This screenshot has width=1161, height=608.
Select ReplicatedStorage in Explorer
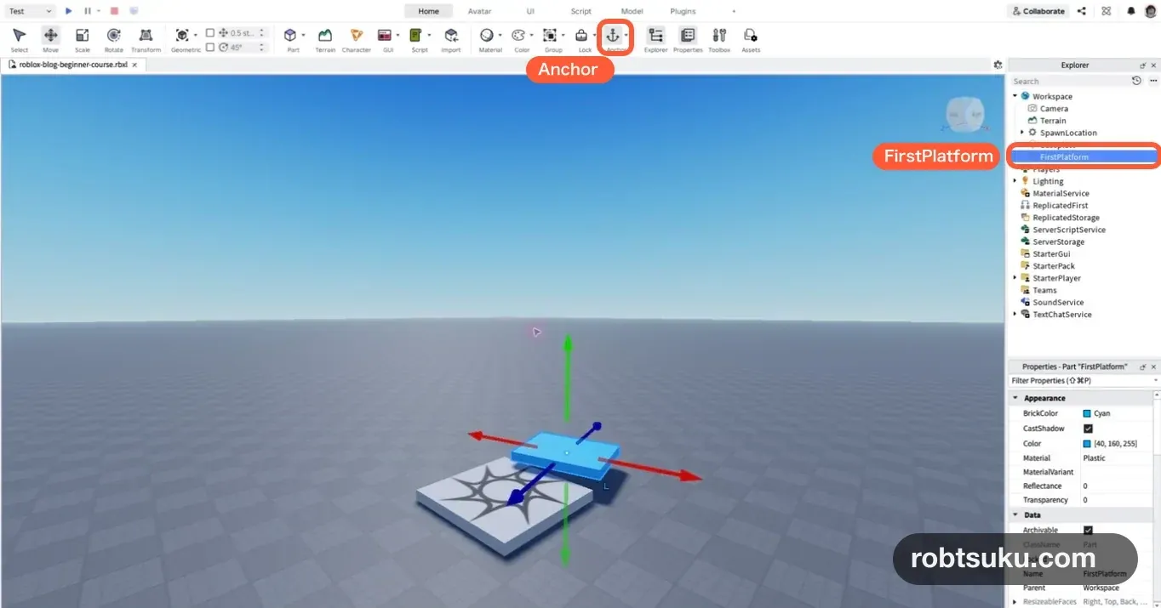pyautogui.click(x=1066, y=218)
